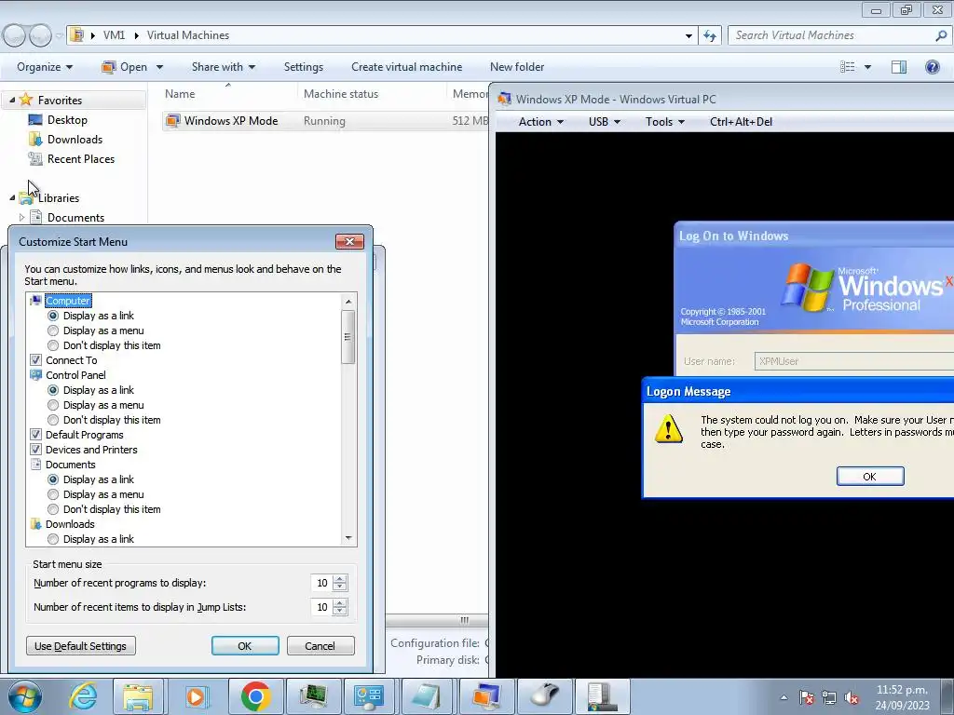Click the Help question mark icon

932,67
